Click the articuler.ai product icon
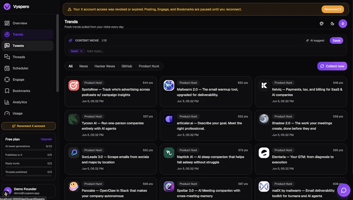 [x=169, y=119]
